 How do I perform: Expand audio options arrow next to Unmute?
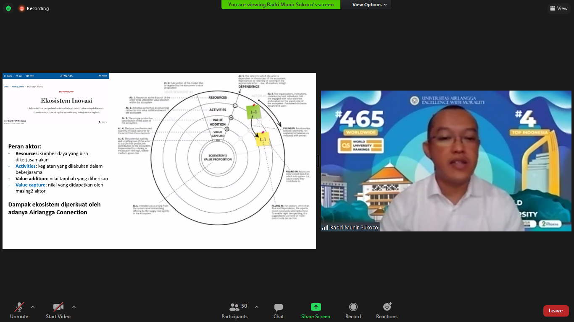(33, 307)
